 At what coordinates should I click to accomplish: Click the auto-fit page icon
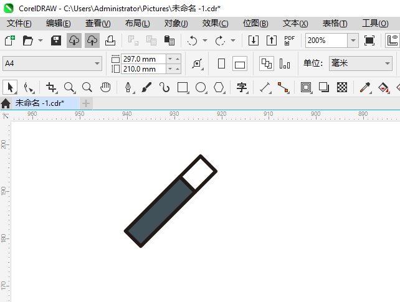[x=198, y=64]
